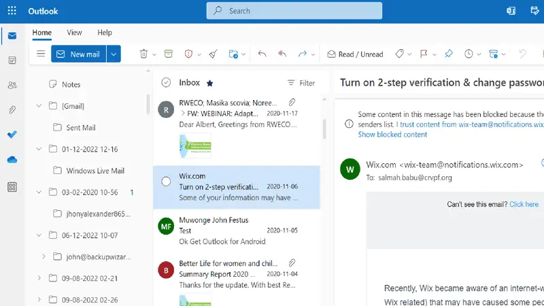This screenshot has width=544, height=306.
Task: Click the folder pane scrollbar
Action: point(148,104)
